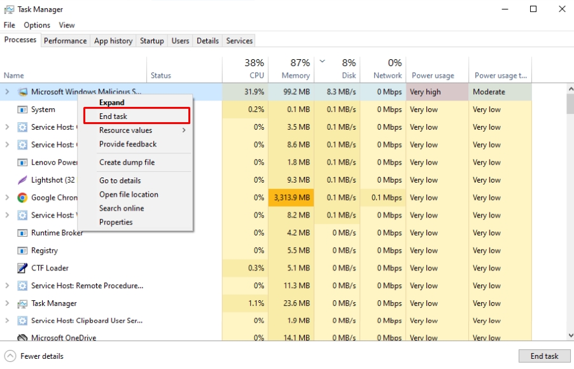Select the Registry row name
The height and width of the screenshot is (369, 574).
45,251
